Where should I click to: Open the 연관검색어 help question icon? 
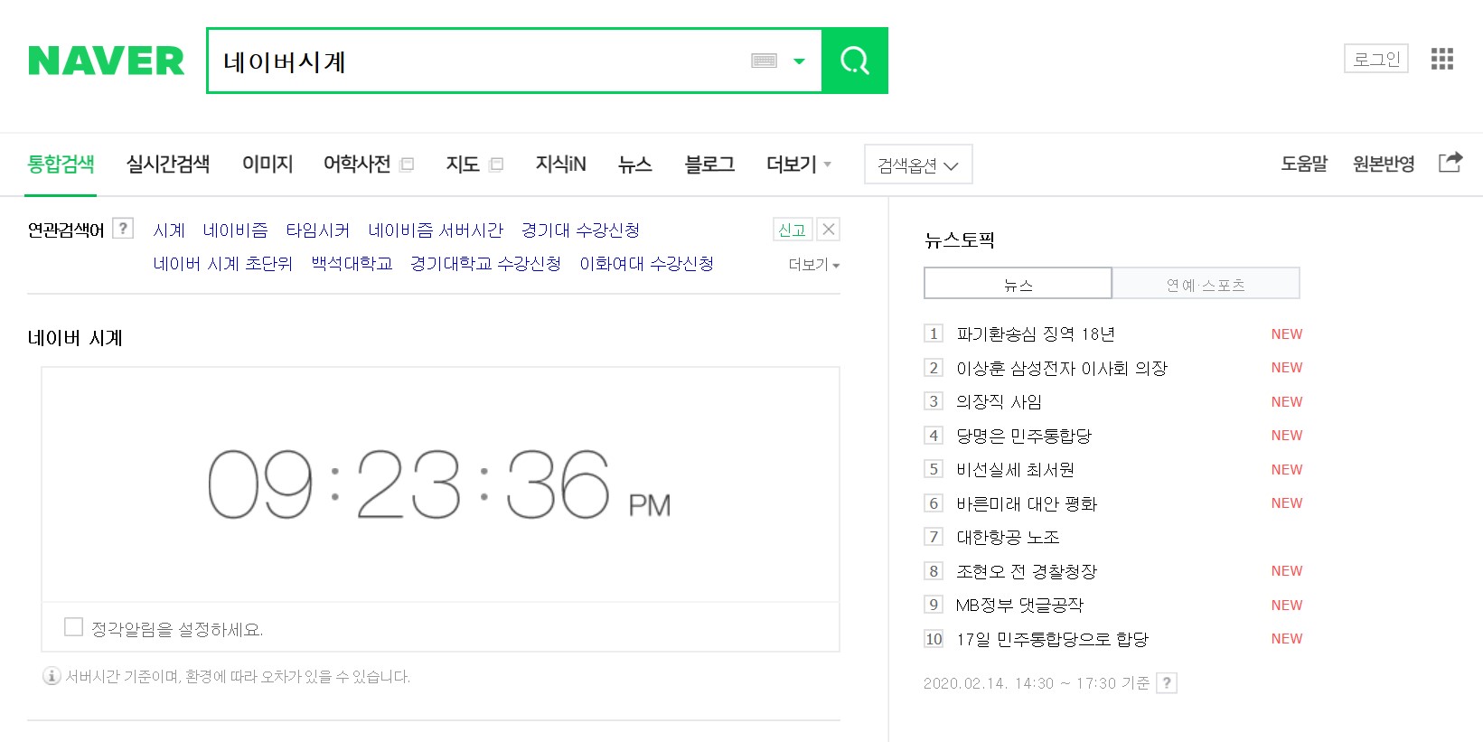pos(124,229)
